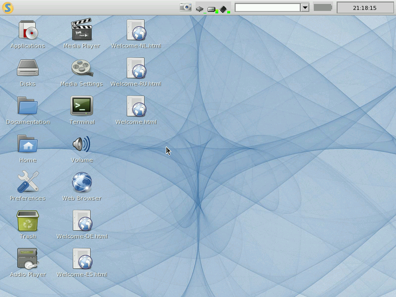Viewport: 396px width, 297px height.
Task: Open the Documentation folder icon
Action: 28,106
